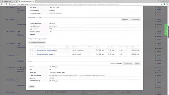This screenshot has height=95, width=169.
Task: Click 'История' for order 641
Action: coord(158,70)
